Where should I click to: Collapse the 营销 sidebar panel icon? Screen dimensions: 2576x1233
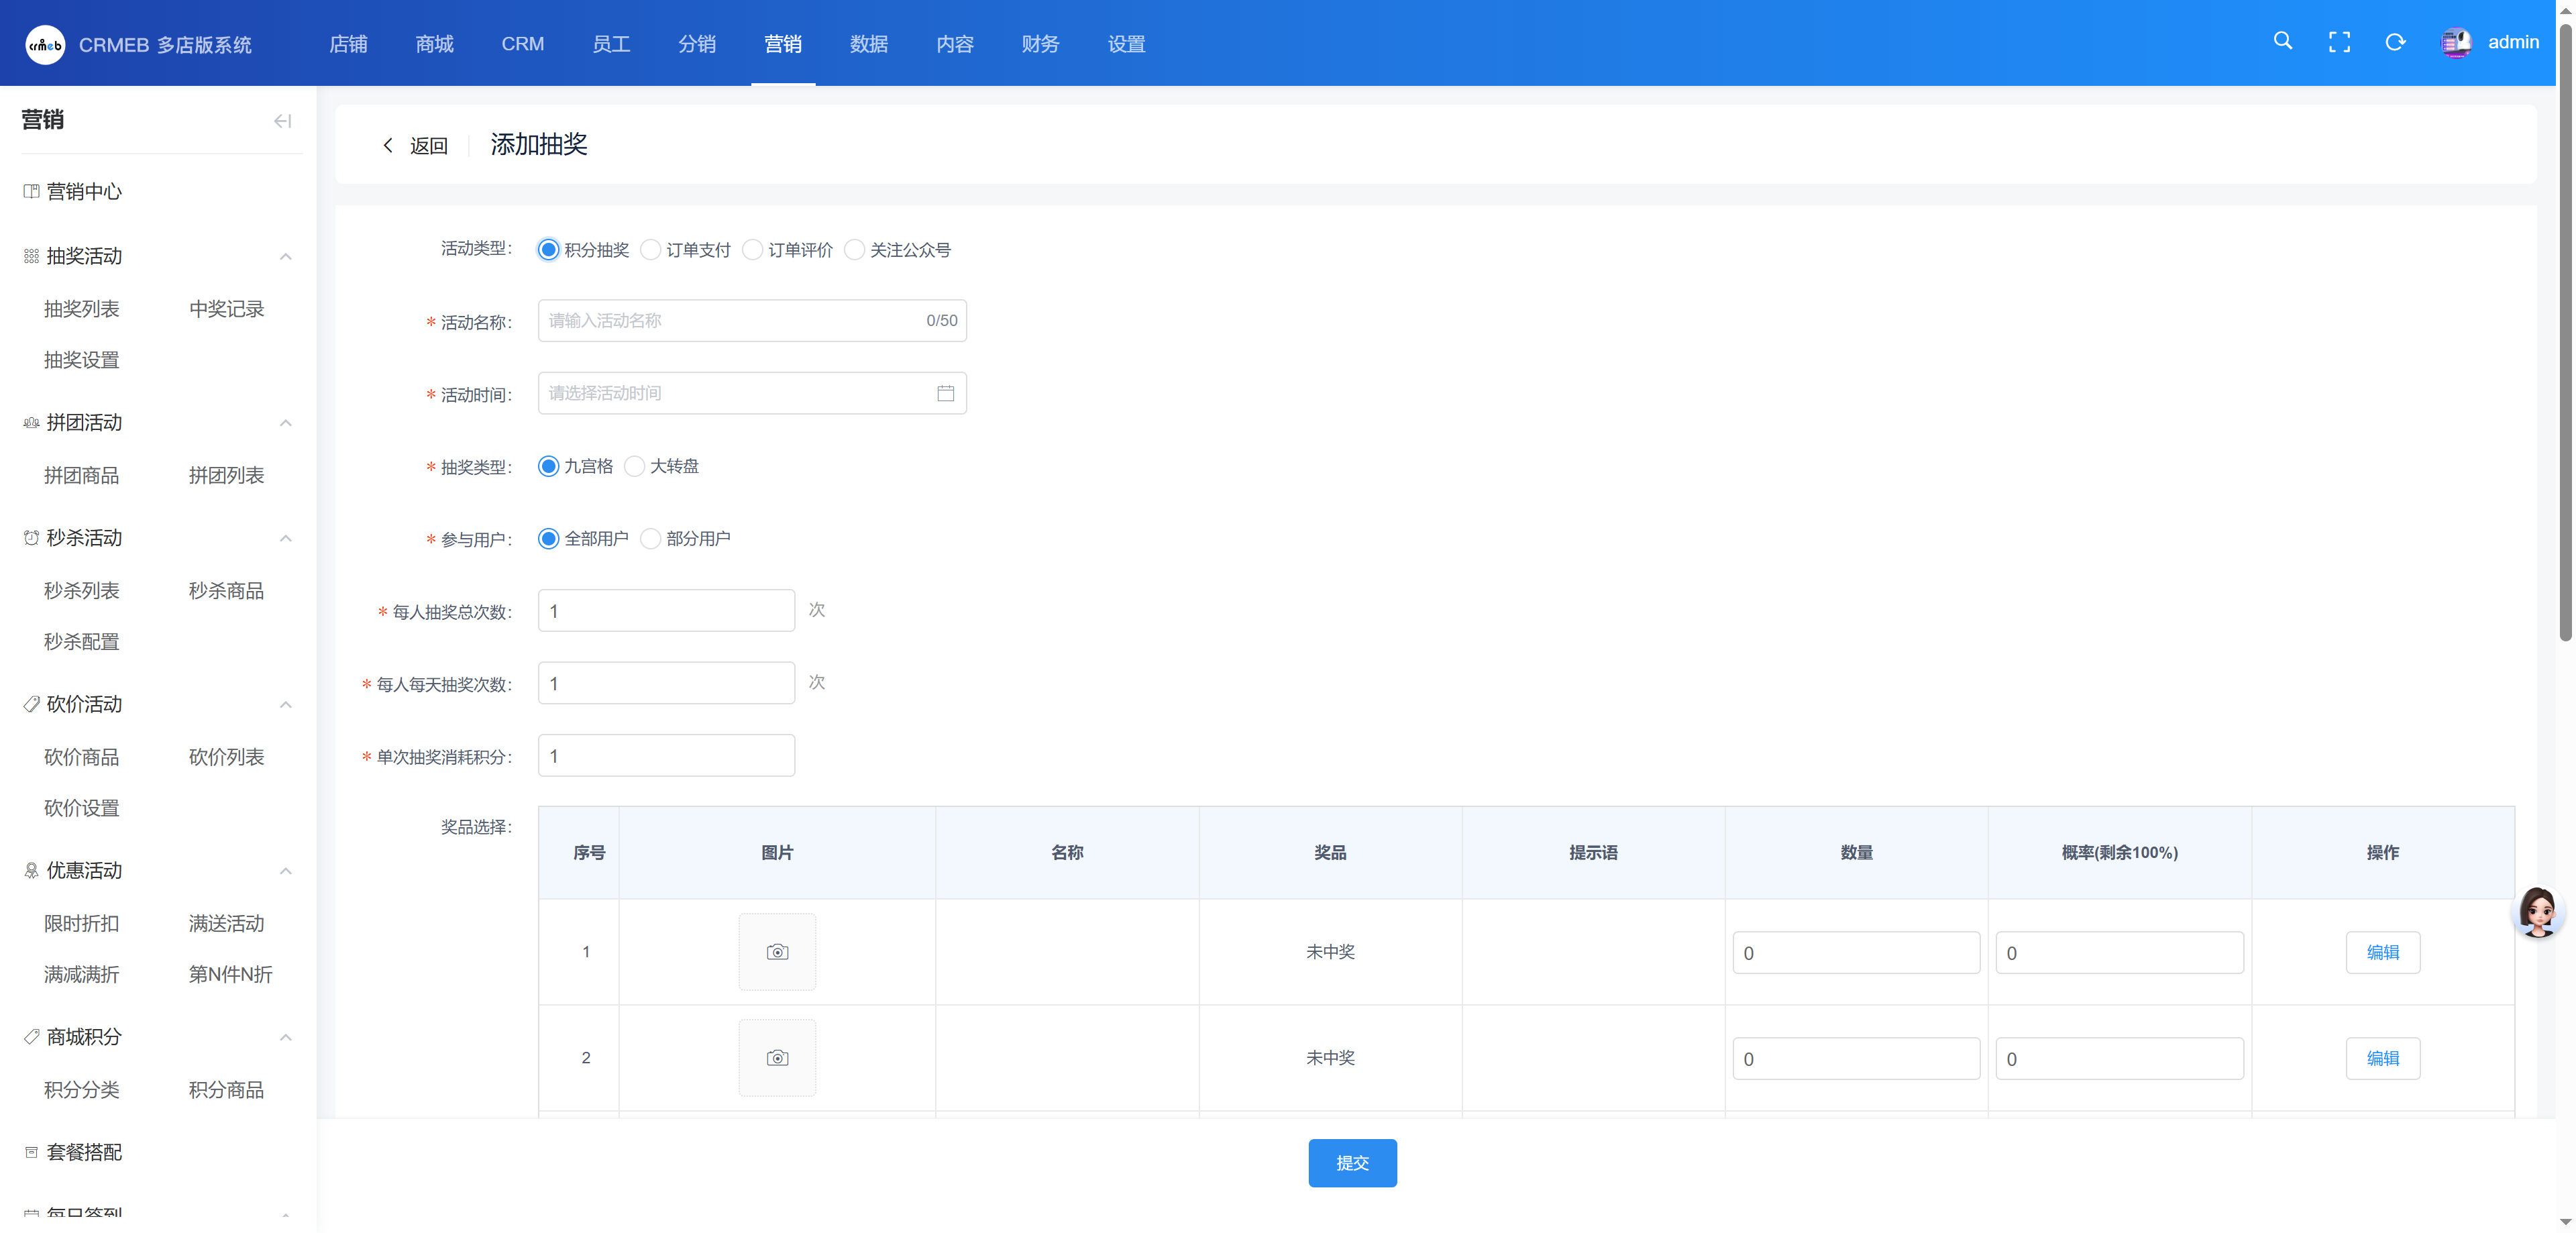(283, 121)
